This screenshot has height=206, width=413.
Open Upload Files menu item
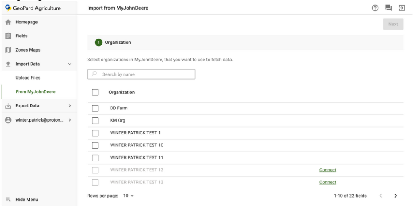tap(28, 78)
